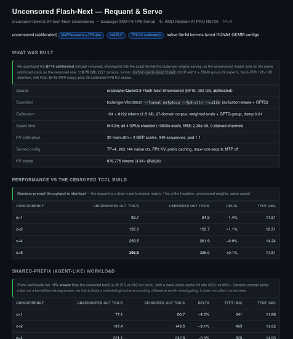Click the WHAT WAS BUILT section heading
Image resolution: width=293 pixels, height=339 pixels.
click(33, 53)
